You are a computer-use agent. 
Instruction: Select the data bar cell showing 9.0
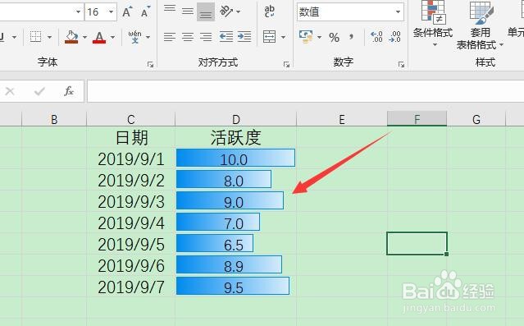[x=235, y=201]
